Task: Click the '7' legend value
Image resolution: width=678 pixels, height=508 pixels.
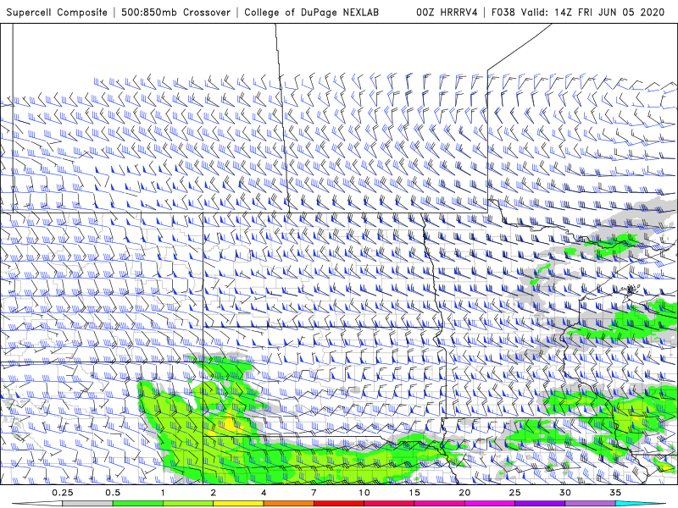Action: click(x=314, y=493)
